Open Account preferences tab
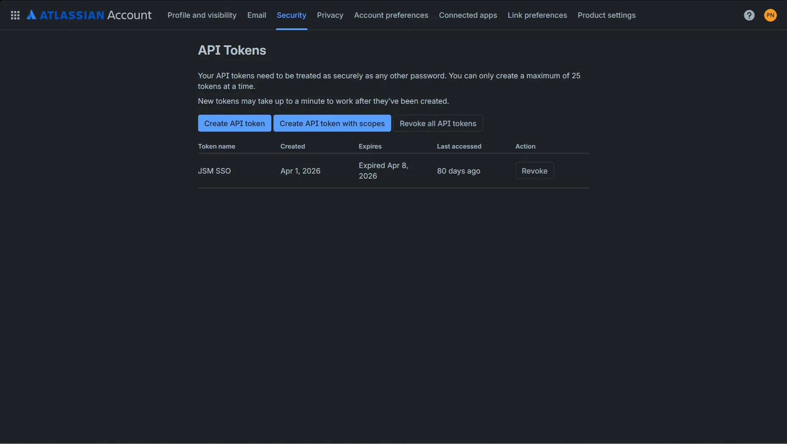 coord(391,15)
